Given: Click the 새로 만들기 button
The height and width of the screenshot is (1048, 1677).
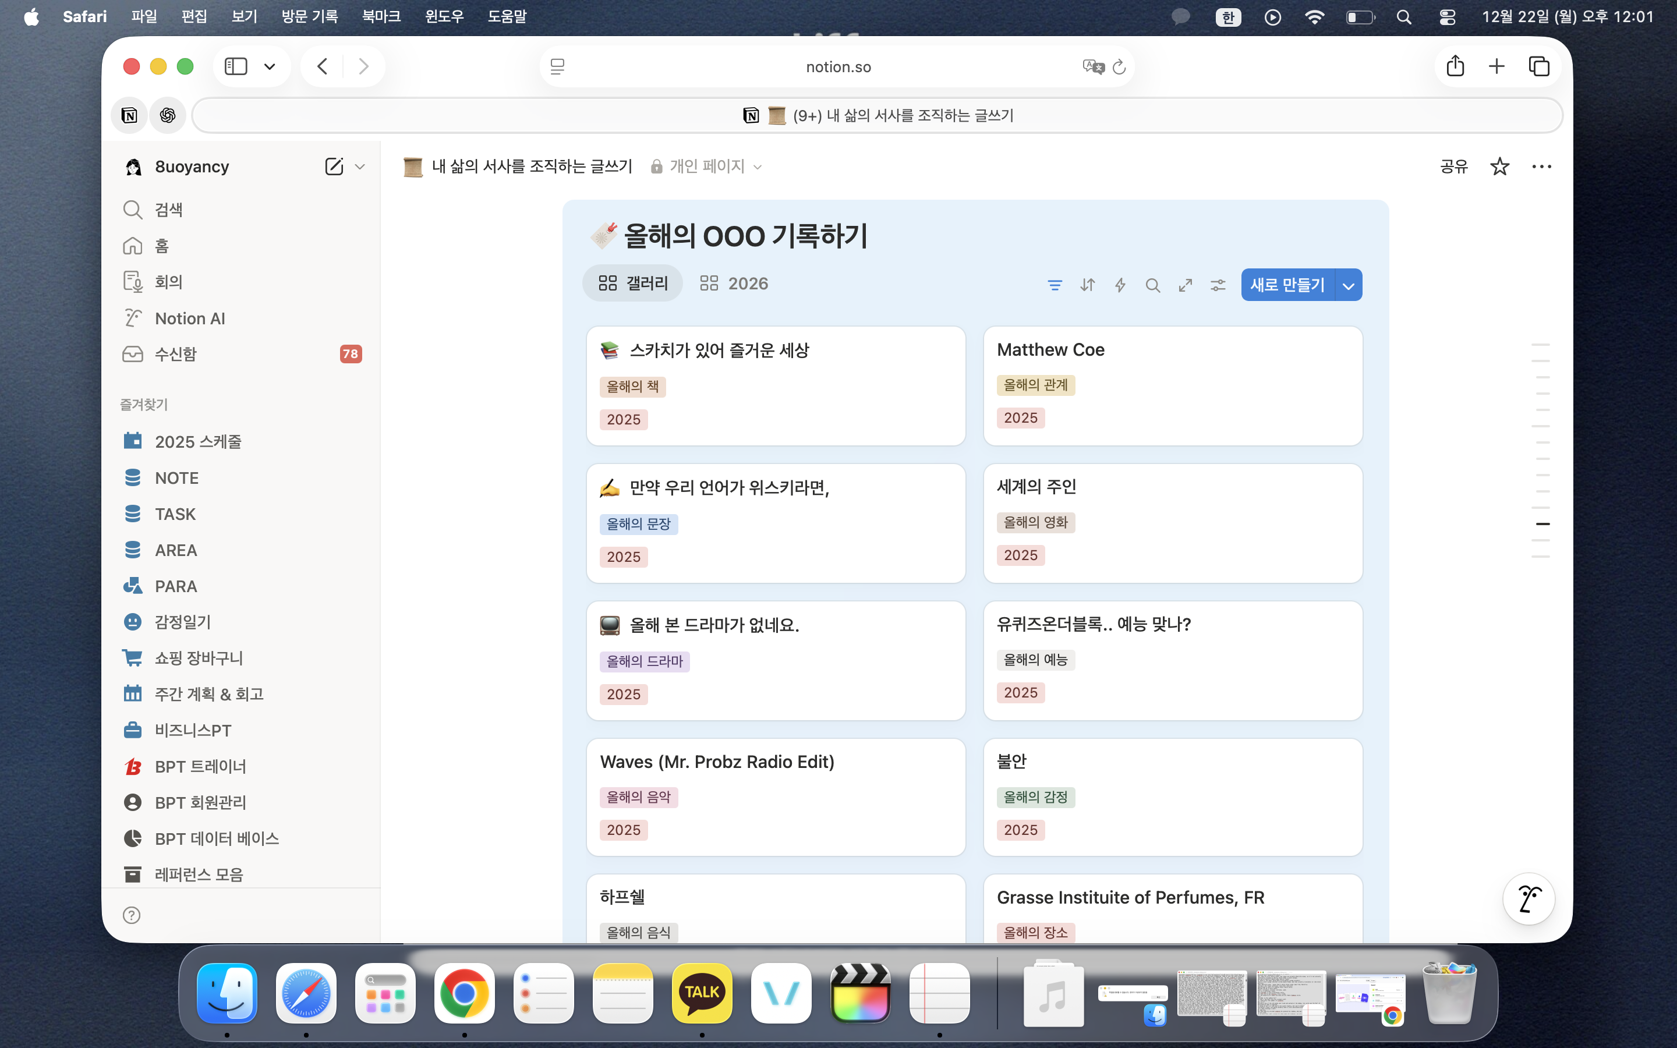Looking at the screenshot, I should 1287,285.
